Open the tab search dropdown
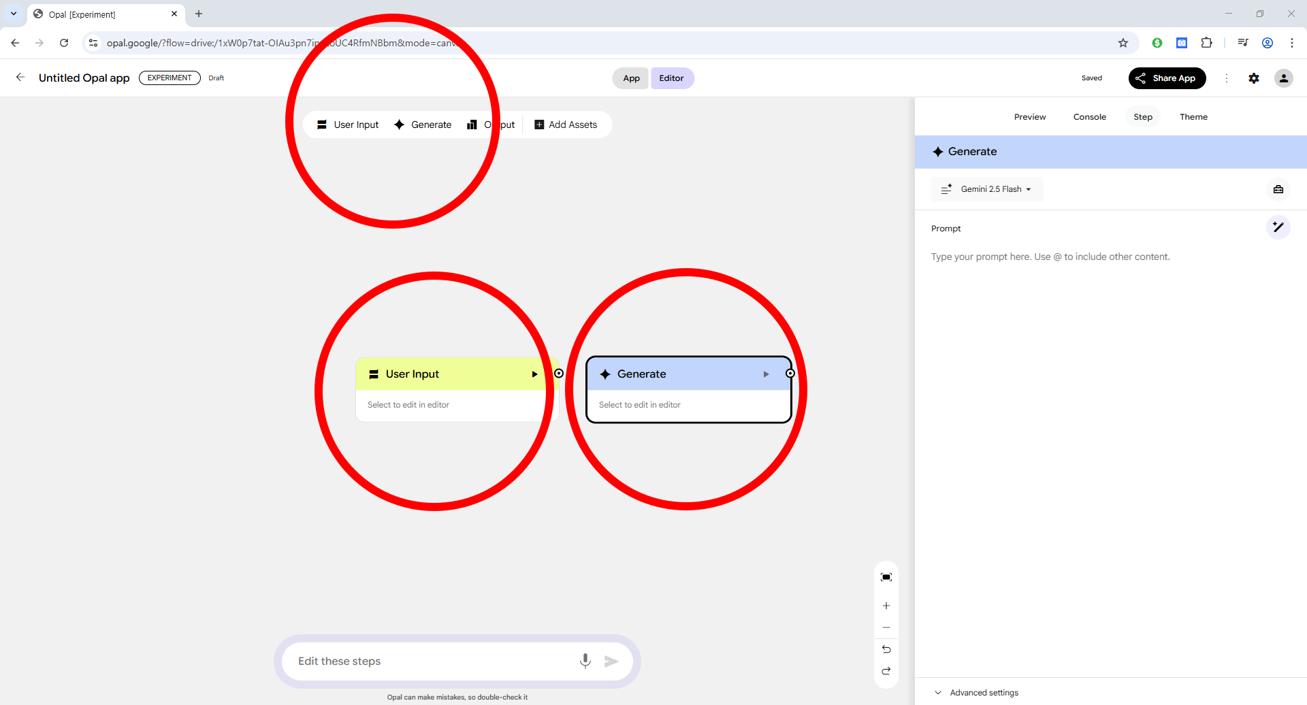This screenshot has width=1307, height=705. (14, 14)
